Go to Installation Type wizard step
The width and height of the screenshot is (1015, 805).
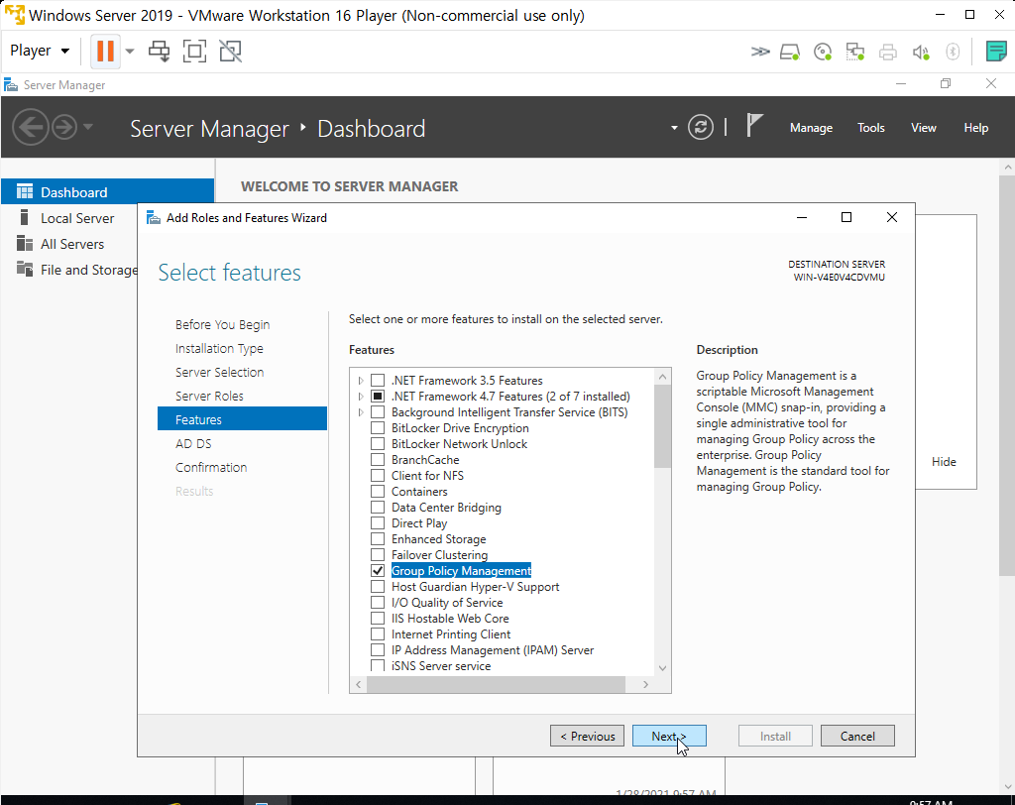(219, 348)
